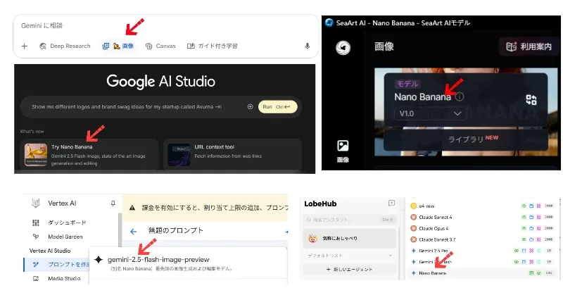Viewport: 563px width, 307px height.
Task: Open the URL context tool card
Action: pyautogui.click(x=232, y=155)
